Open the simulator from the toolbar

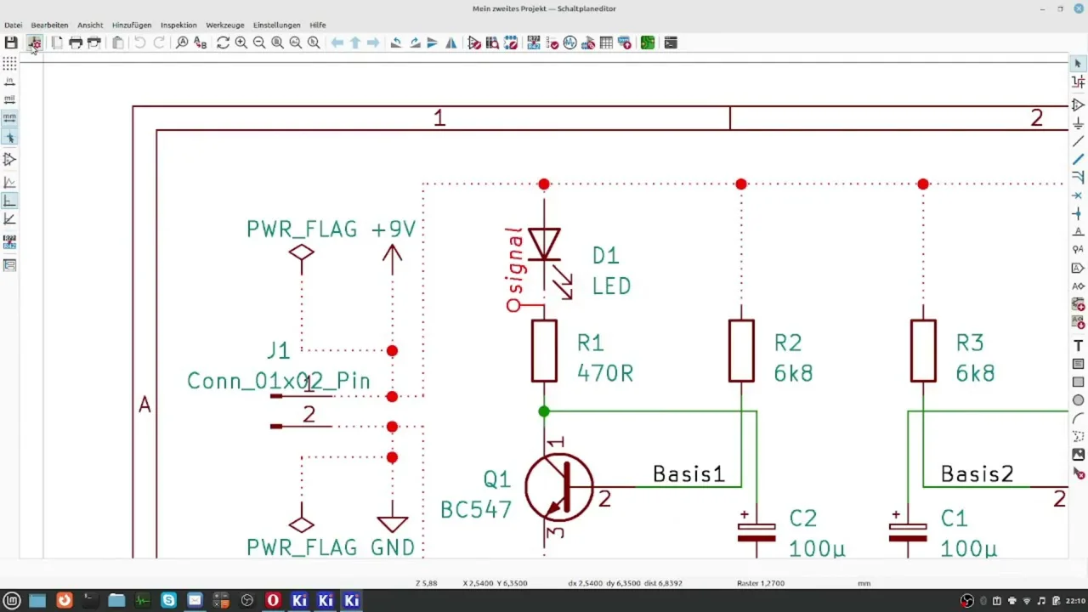pos(569,42)
